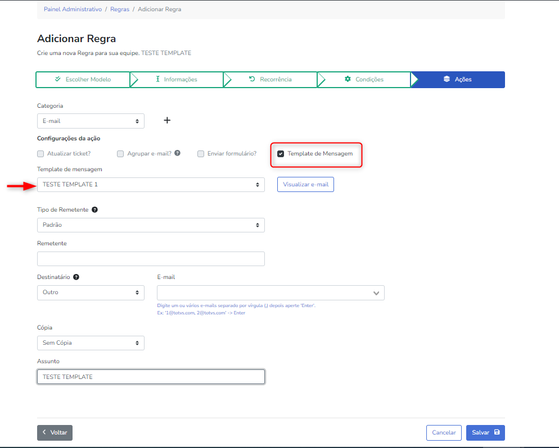Click the stack icon in Ações step
The height and width of the screenshot is (448, 559).
pyautogui.click(x=447, y=79)
